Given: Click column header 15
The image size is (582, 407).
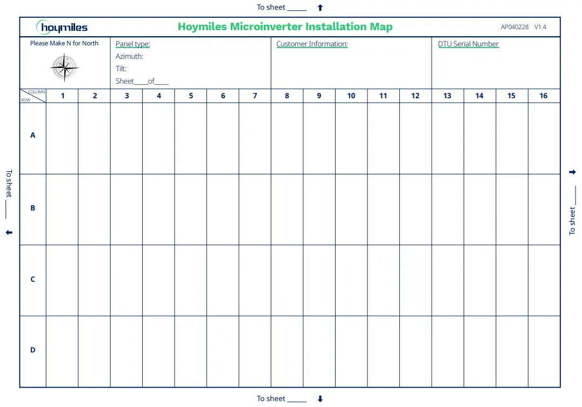Looking at the screenshot, I should click(511, 96).
